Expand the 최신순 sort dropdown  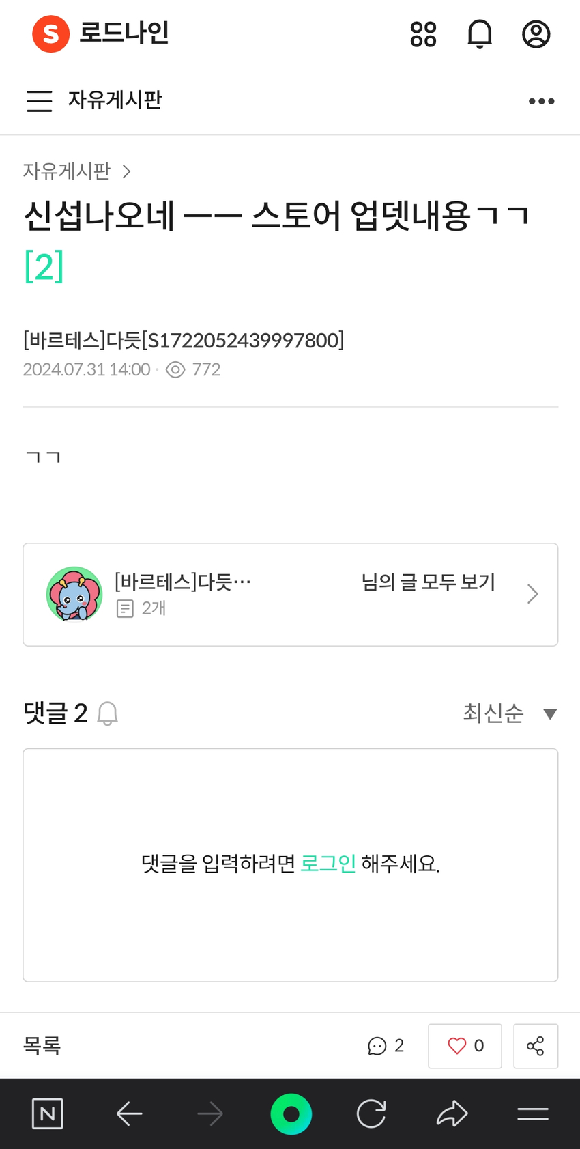pyautogui.click(x=510, y=713)
